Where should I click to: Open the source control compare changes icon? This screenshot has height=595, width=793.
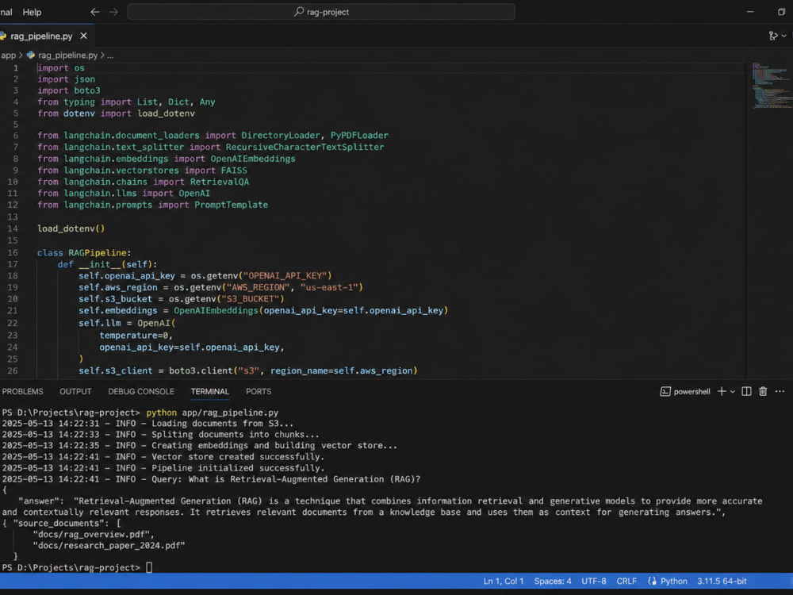[x=772, y=36]
